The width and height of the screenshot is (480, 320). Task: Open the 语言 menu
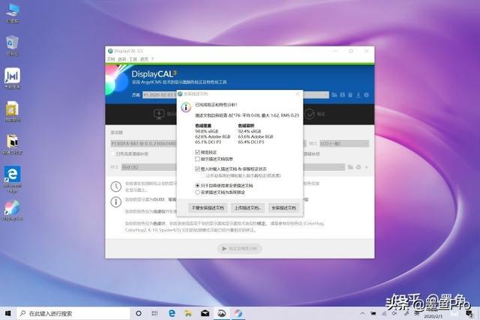coord(144,59)
